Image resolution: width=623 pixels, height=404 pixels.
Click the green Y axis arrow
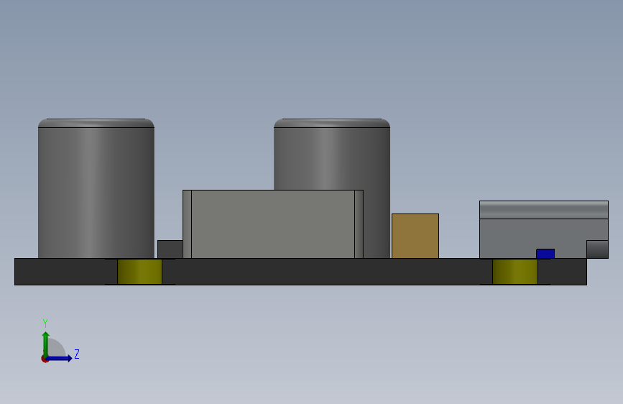(x=46, y=344)
